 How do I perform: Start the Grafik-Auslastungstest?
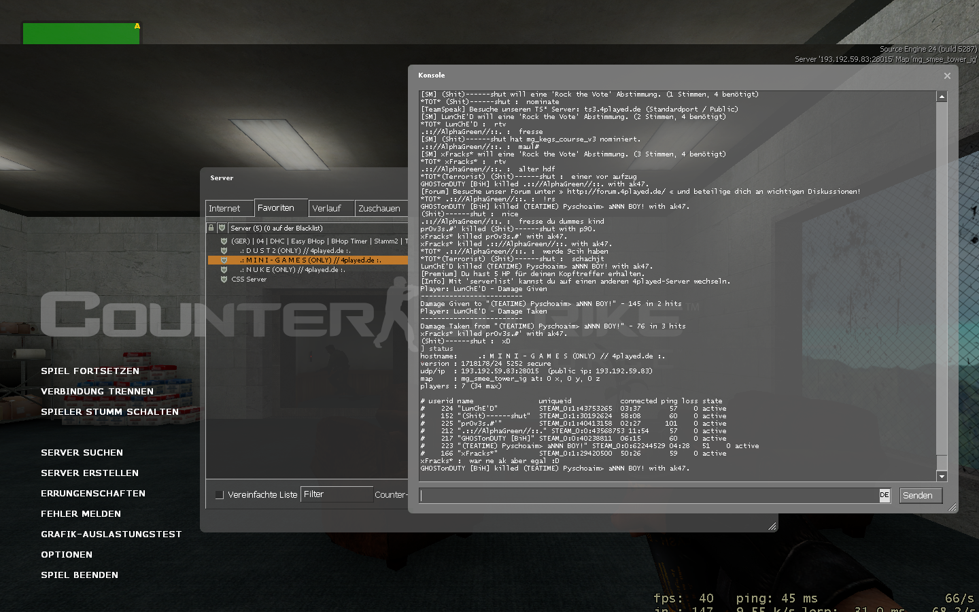click(x=111, y=534)
